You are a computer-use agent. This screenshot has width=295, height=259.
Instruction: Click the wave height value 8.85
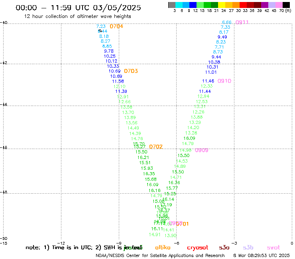[x=107, y=46]
